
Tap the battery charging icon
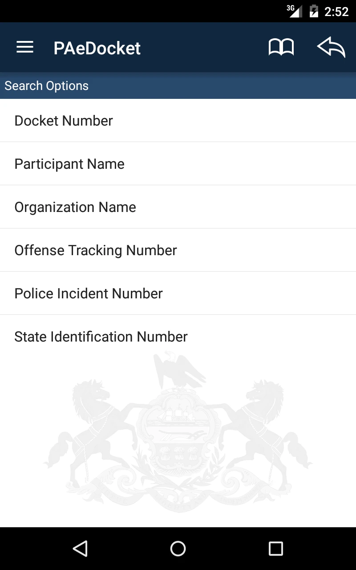[314, 11]
